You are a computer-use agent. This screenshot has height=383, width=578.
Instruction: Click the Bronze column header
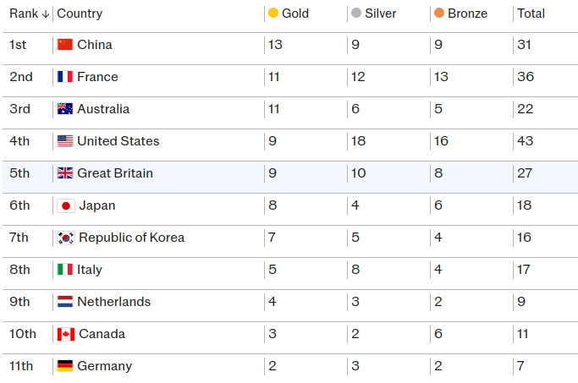(x=466, y=14)
